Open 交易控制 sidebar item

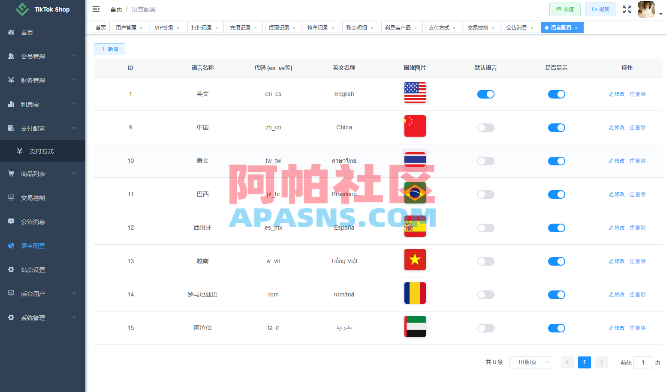[42, 198]
